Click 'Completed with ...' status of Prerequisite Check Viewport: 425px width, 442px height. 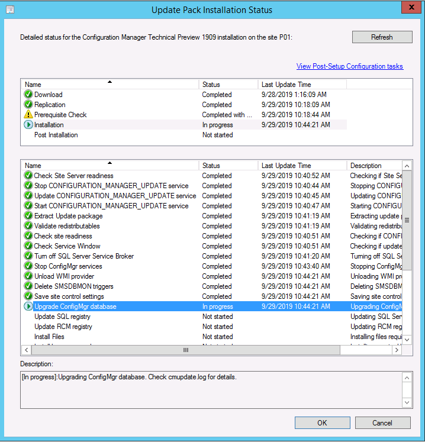227,114
